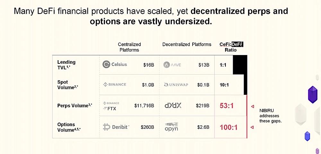This screenshot has width=321, height=154.
Task: Select the NIBIRU addresses these gaps text
Action: [270, 116]
